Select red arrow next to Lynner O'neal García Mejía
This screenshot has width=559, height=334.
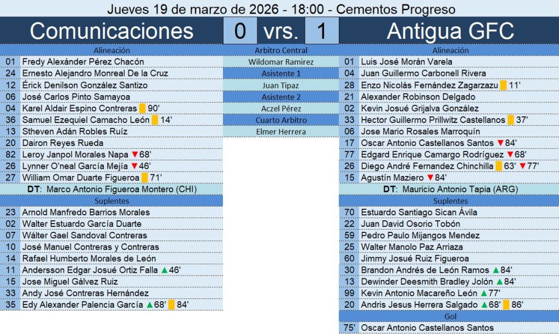tap(134, 166)
